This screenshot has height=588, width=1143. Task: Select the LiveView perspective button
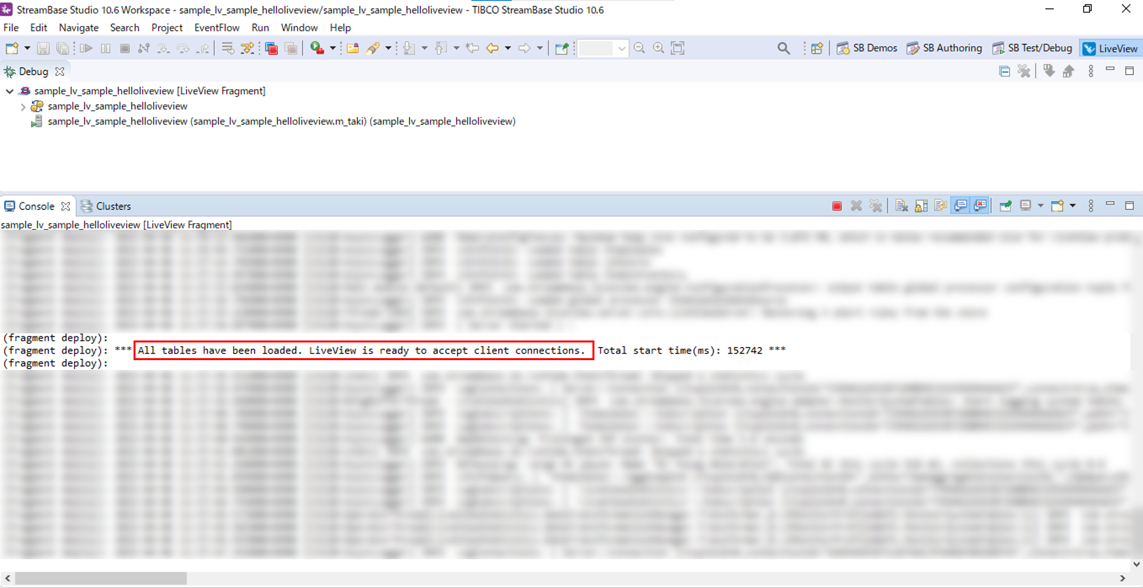pyautogui.click(x=1110, y=48)
